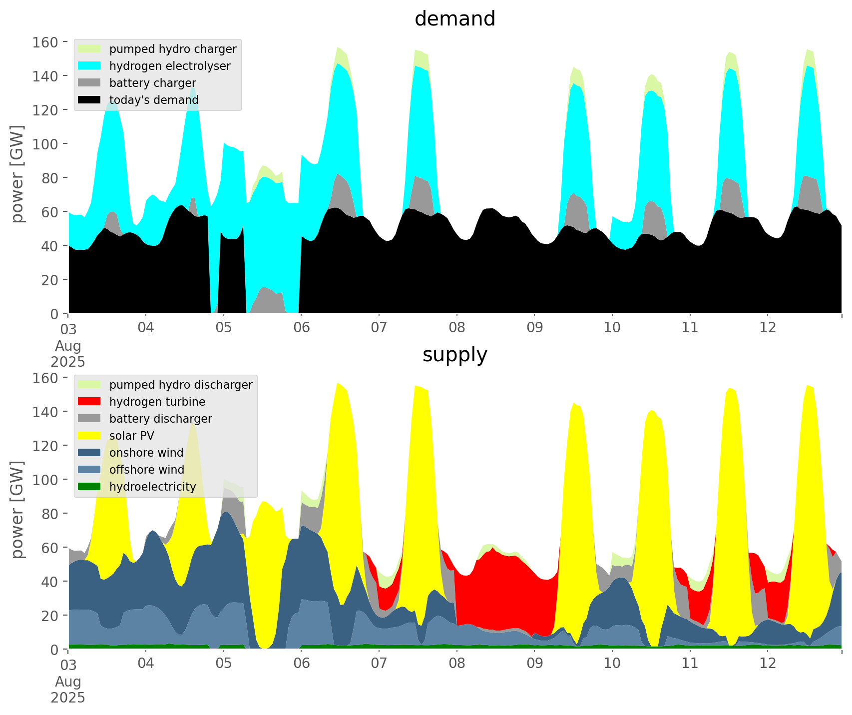Click the supply chart title
The image size is (852, 715).
[454, 355]
